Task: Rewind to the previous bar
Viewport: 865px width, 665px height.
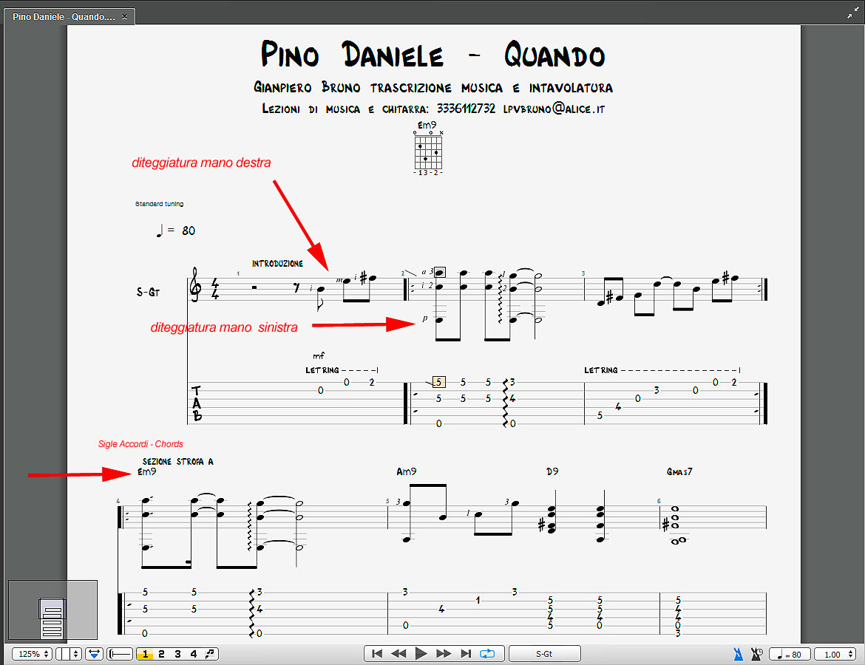Action: coord(398,653)
